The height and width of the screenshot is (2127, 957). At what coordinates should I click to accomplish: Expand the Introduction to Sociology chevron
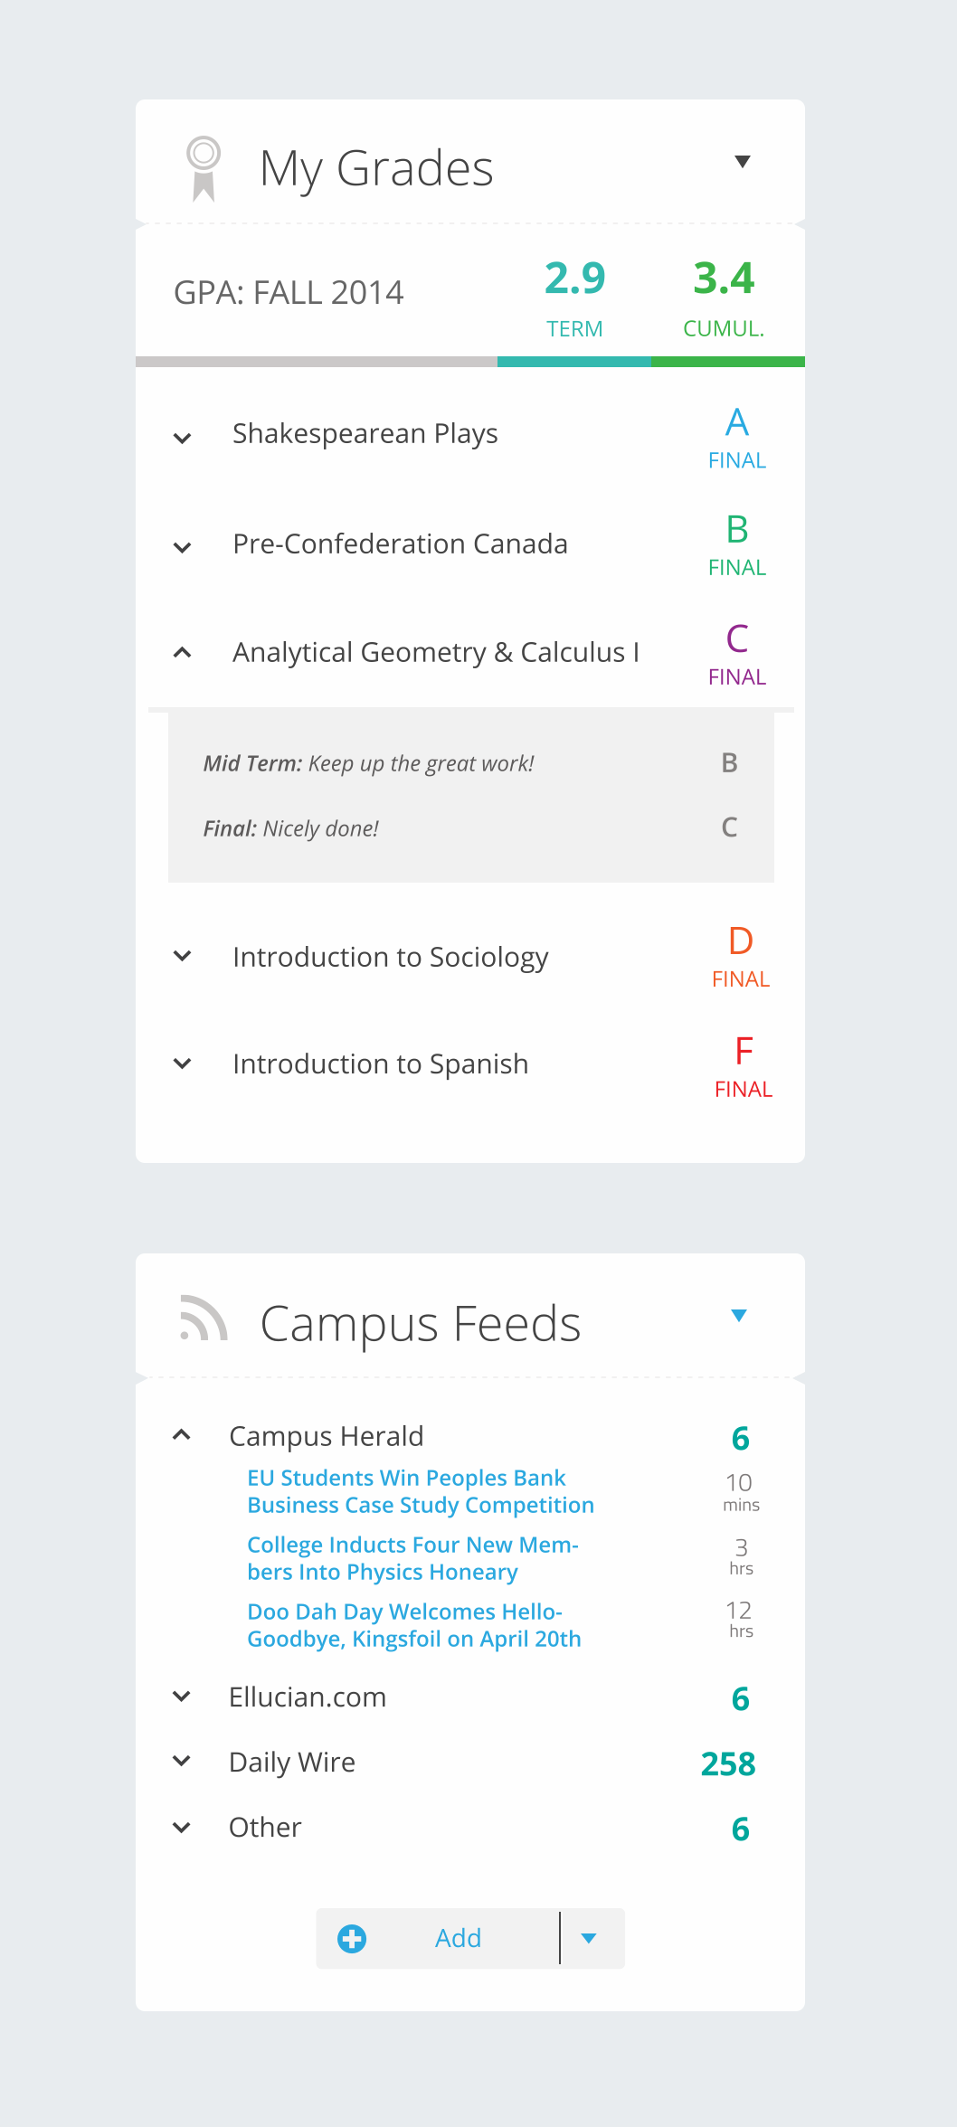(x=183, y=956)
